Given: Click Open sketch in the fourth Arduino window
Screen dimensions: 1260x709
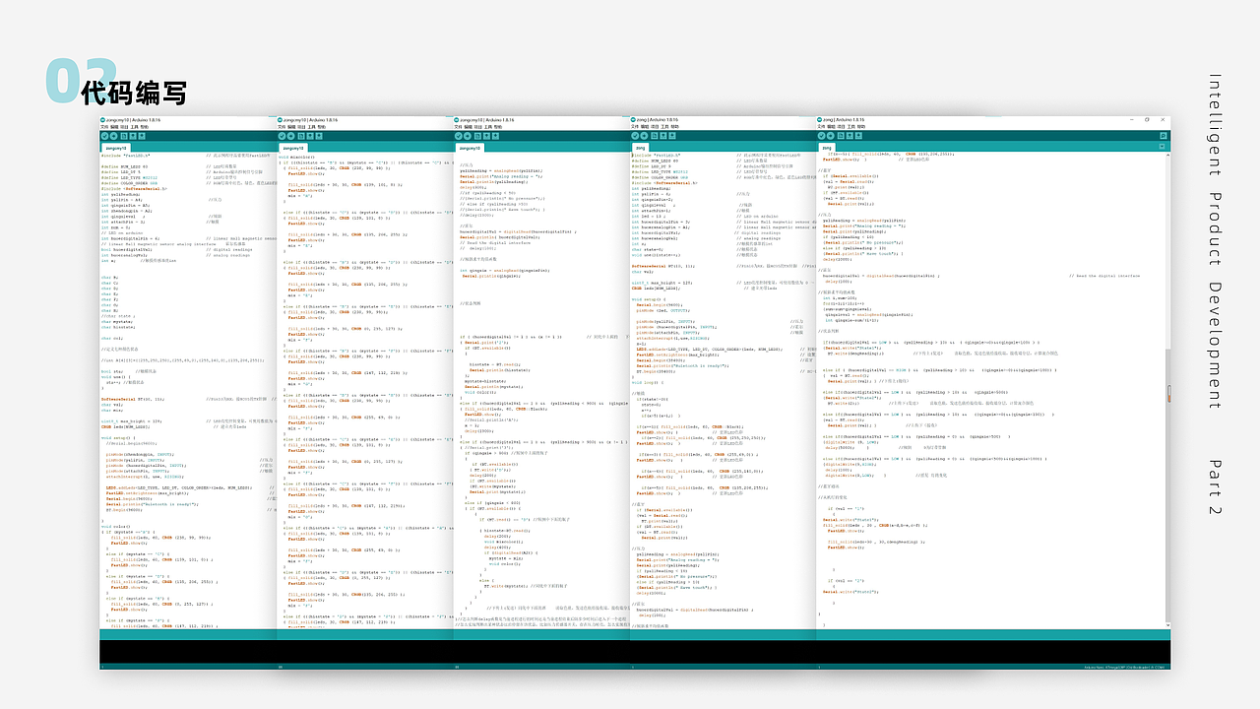Looking at the screenshot, I should (662, 136).
